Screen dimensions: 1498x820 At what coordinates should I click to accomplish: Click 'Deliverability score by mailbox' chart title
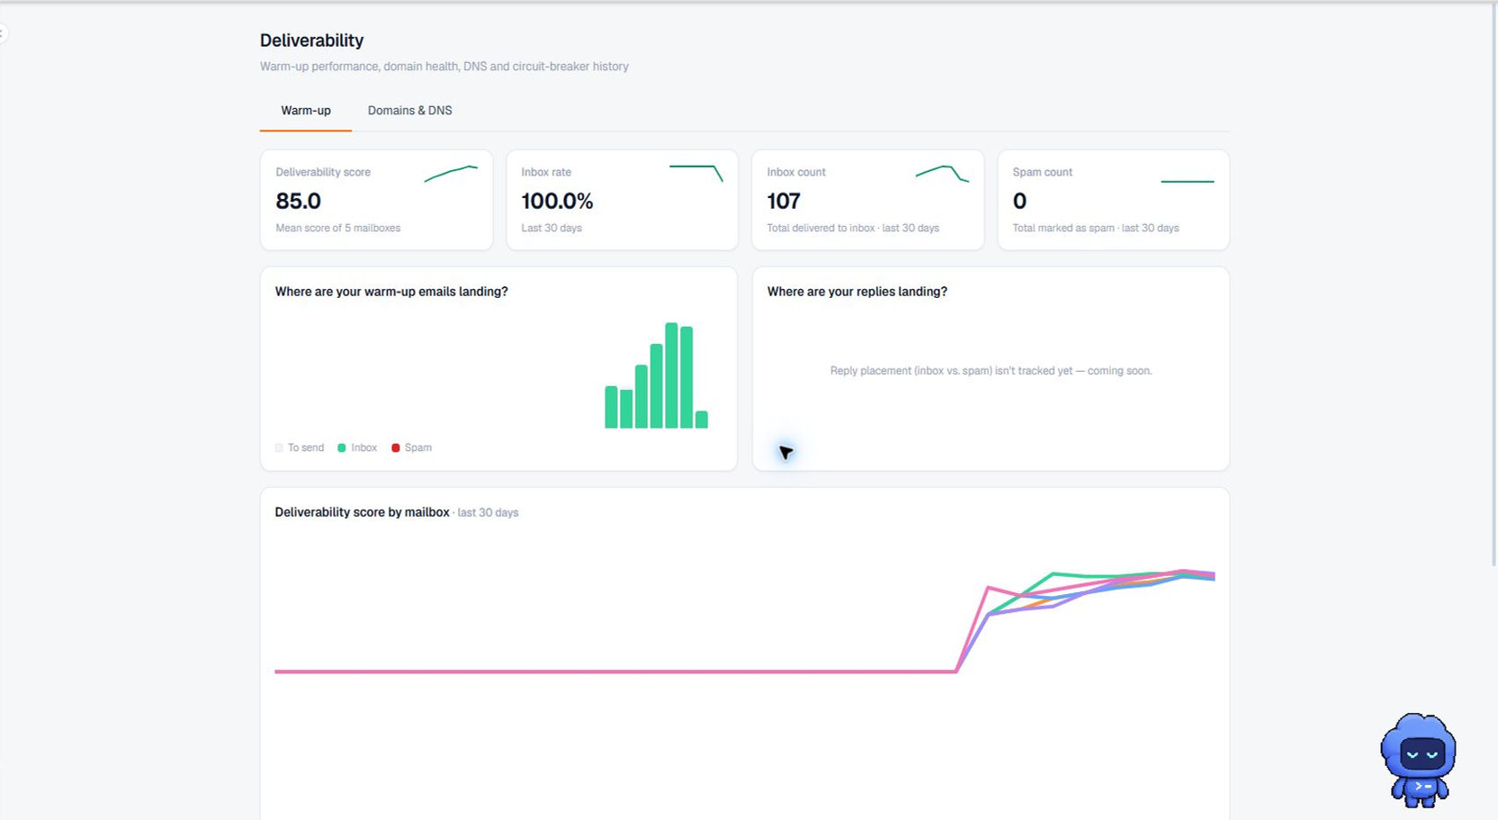362,512
